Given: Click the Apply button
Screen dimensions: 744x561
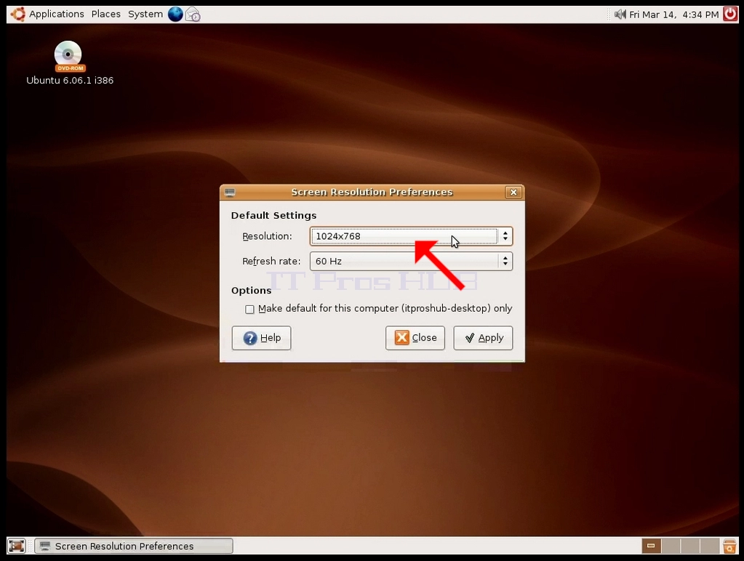Looking at the screenshot, I should pos(483,338).
